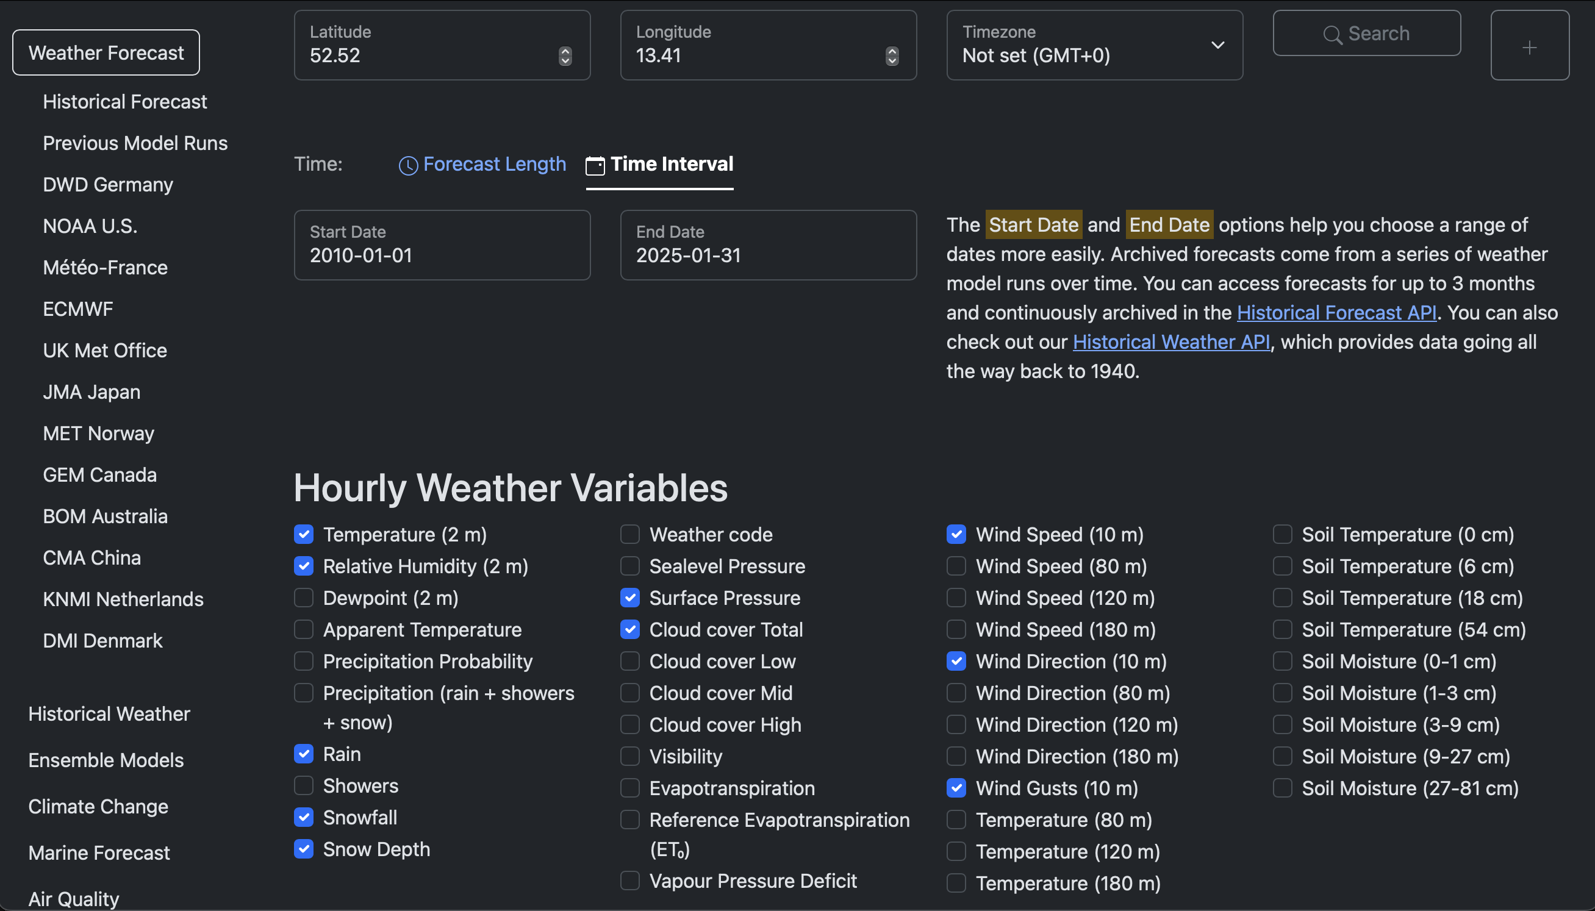
Task: Open GEM Canada sidebar item
Action: click(x=100, y=474)
